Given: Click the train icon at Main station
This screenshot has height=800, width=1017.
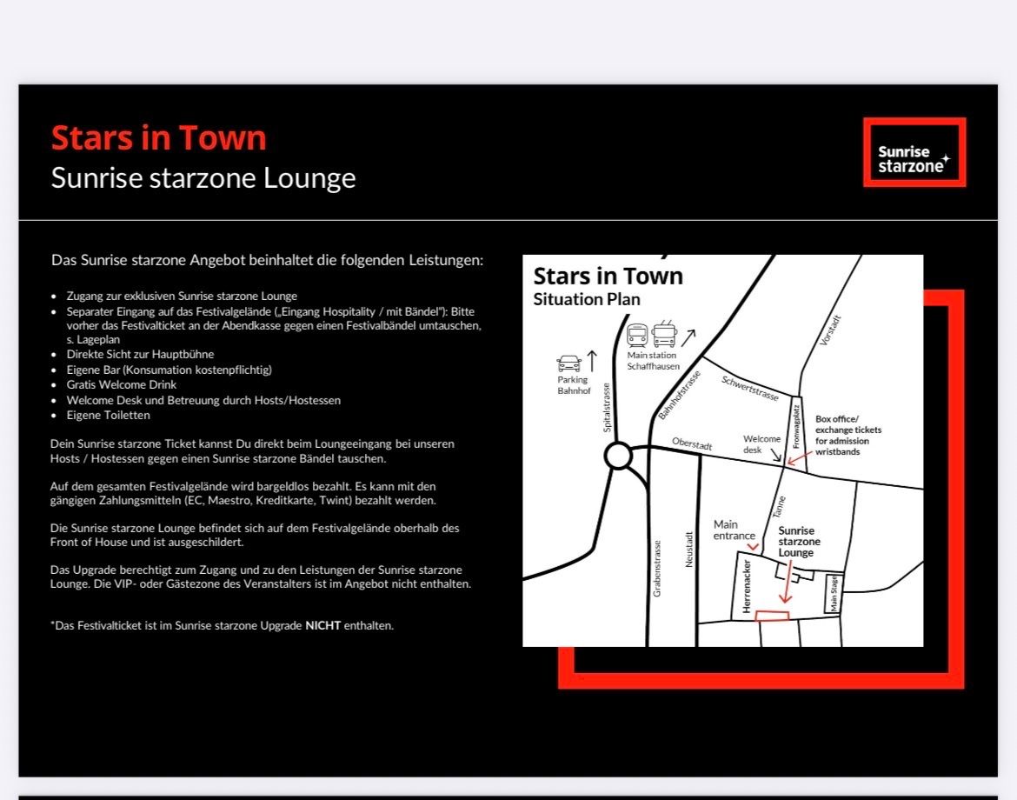Looking at the screenshot, I should (x=637, y=335).
